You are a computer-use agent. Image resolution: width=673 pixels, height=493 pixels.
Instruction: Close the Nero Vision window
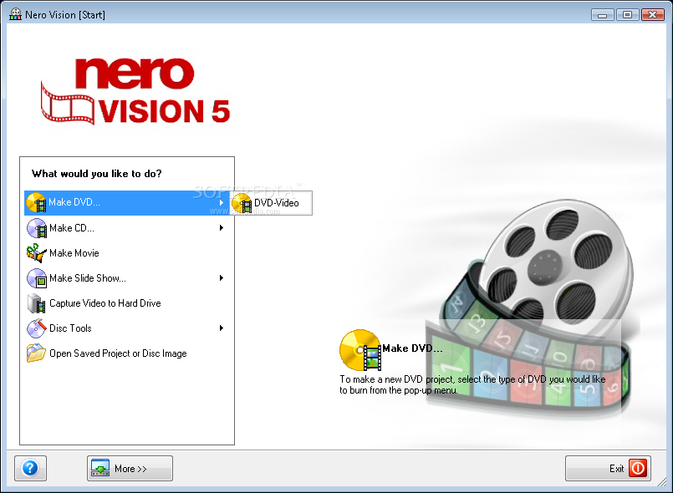point(652,15)
